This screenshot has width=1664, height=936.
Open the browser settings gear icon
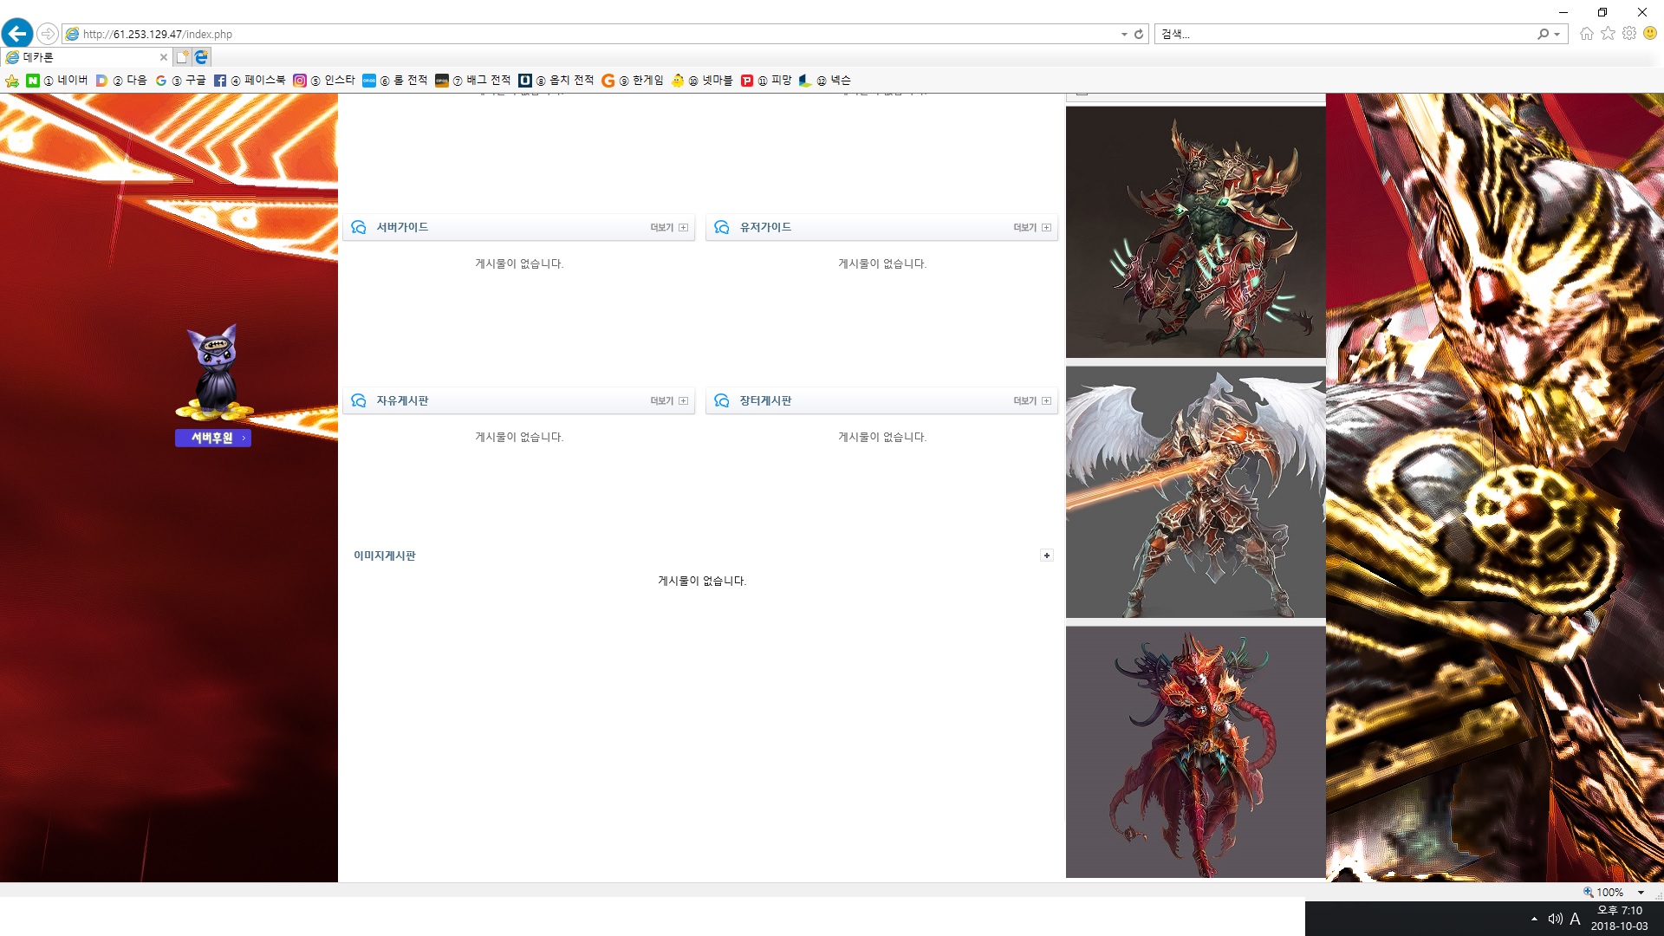(1629, 34)
